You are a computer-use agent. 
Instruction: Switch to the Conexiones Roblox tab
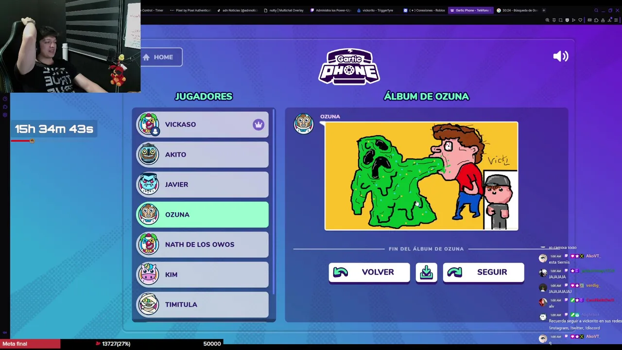[x=424, y=10]
